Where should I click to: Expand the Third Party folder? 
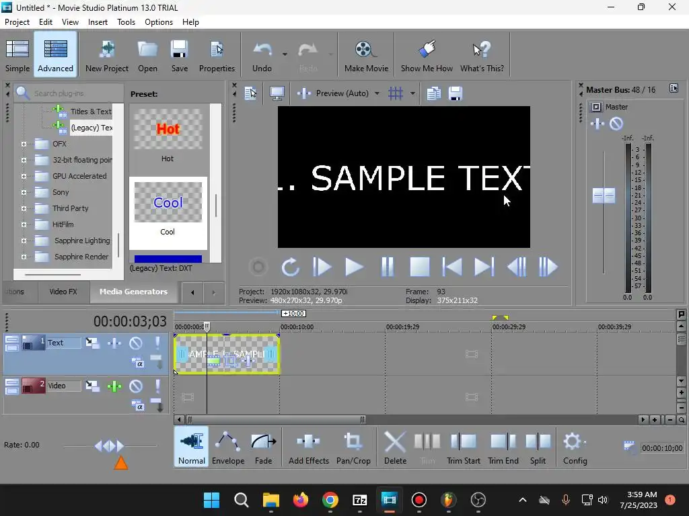click(24, 208)
